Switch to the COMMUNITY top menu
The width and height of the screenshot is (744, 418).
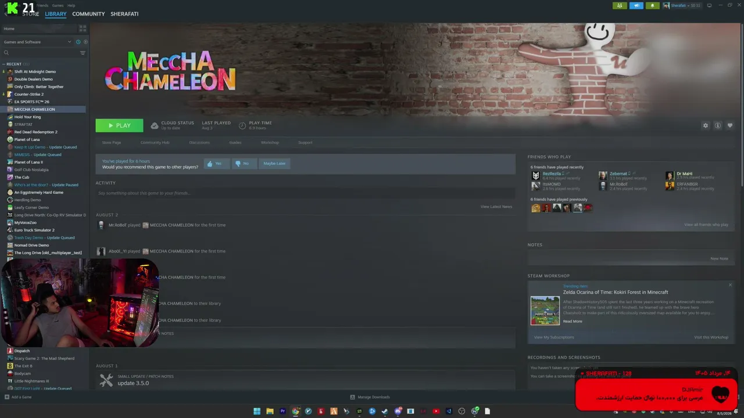click(x=88, y=14)
